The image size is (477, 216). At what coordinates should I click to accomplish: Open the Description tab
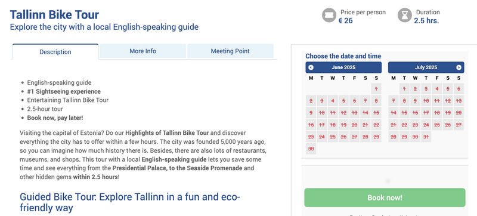click(x=55, y=52)
